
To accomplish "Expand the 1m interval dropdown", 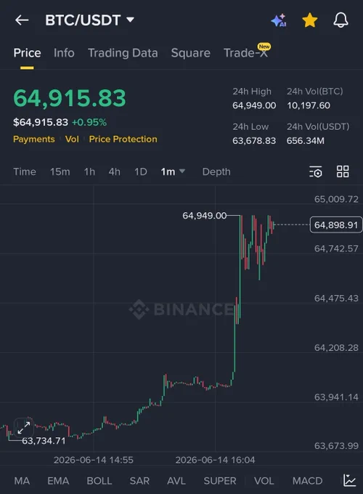I will pyautogui.click(x=173, y=171).
